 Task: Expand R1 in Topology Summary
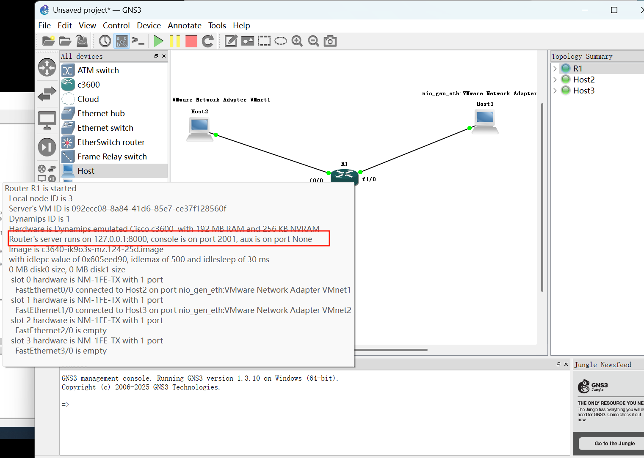(555, 69)
